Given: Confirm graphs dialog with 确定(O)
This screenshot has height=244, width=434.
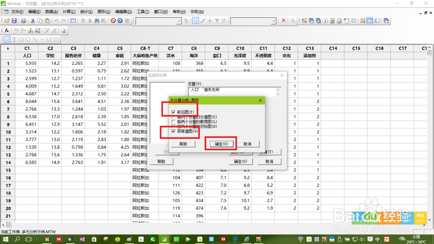Looking at the screenshot, I should [221, 144].
